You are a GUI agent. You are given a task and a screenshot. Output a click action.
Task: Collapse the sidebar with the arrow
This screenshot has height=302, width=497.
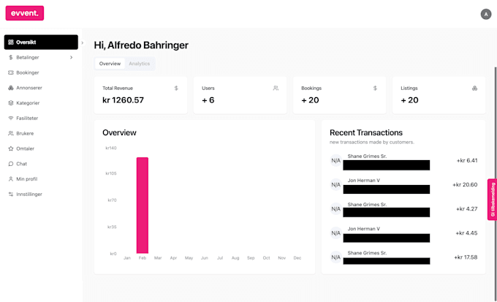pos(82,42)
